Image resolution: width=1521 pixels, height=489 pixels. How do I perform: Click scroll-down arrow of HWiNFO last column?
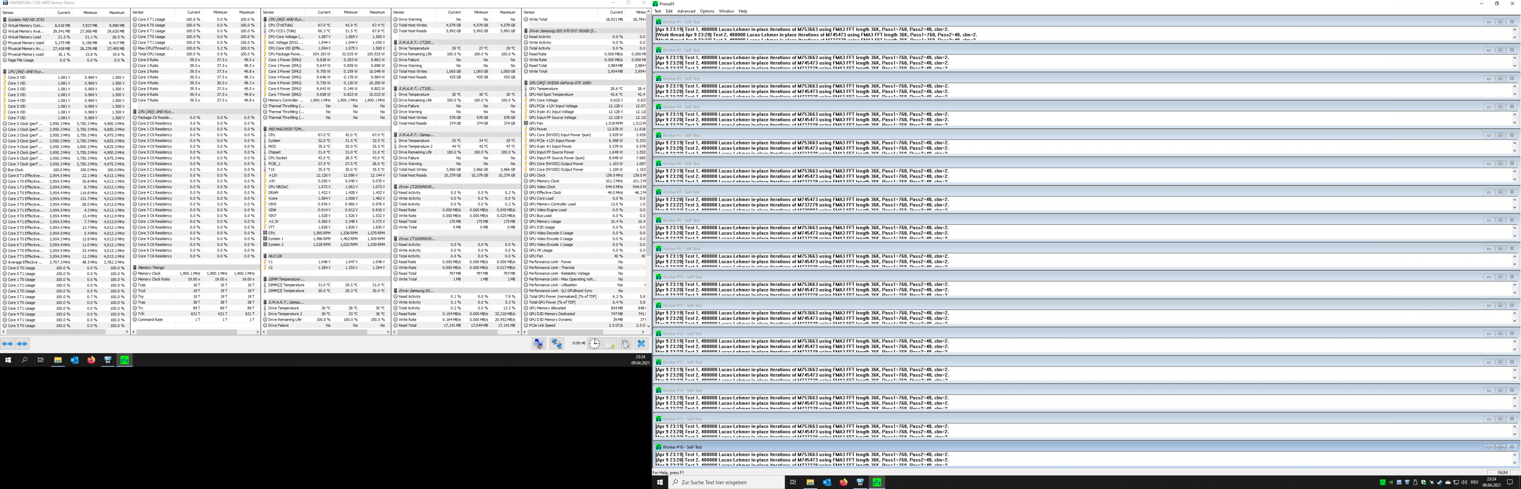point(648,325)
